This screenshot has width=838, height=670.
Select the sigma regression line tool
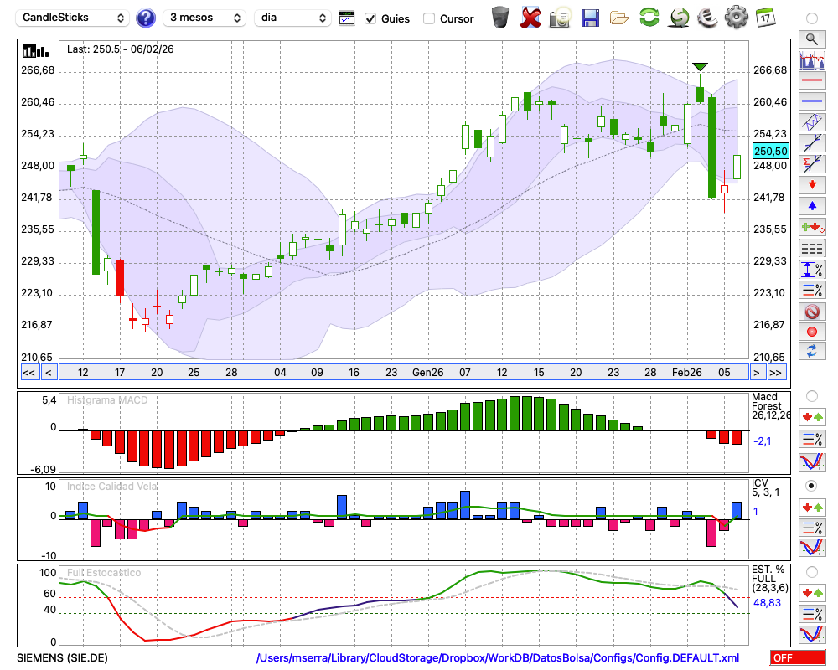812,163
